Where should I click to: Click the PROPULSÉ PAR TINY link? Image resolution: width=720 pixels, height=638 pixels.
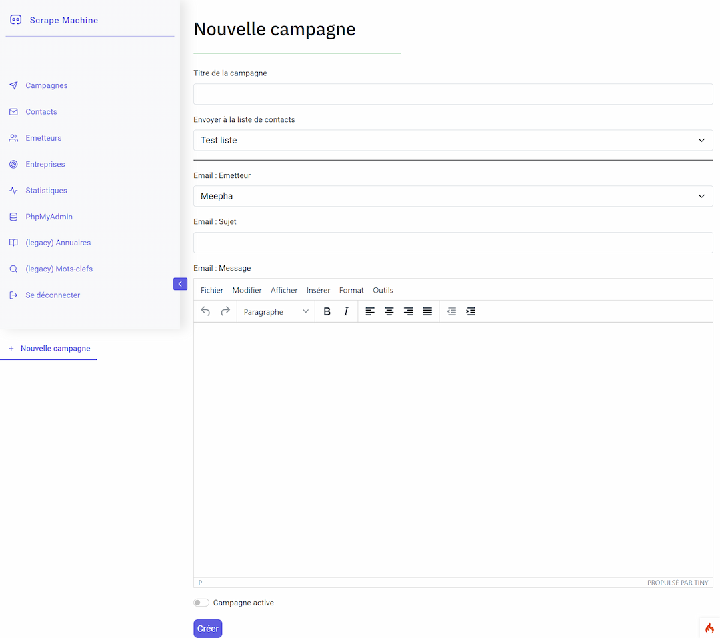[678, 583]
